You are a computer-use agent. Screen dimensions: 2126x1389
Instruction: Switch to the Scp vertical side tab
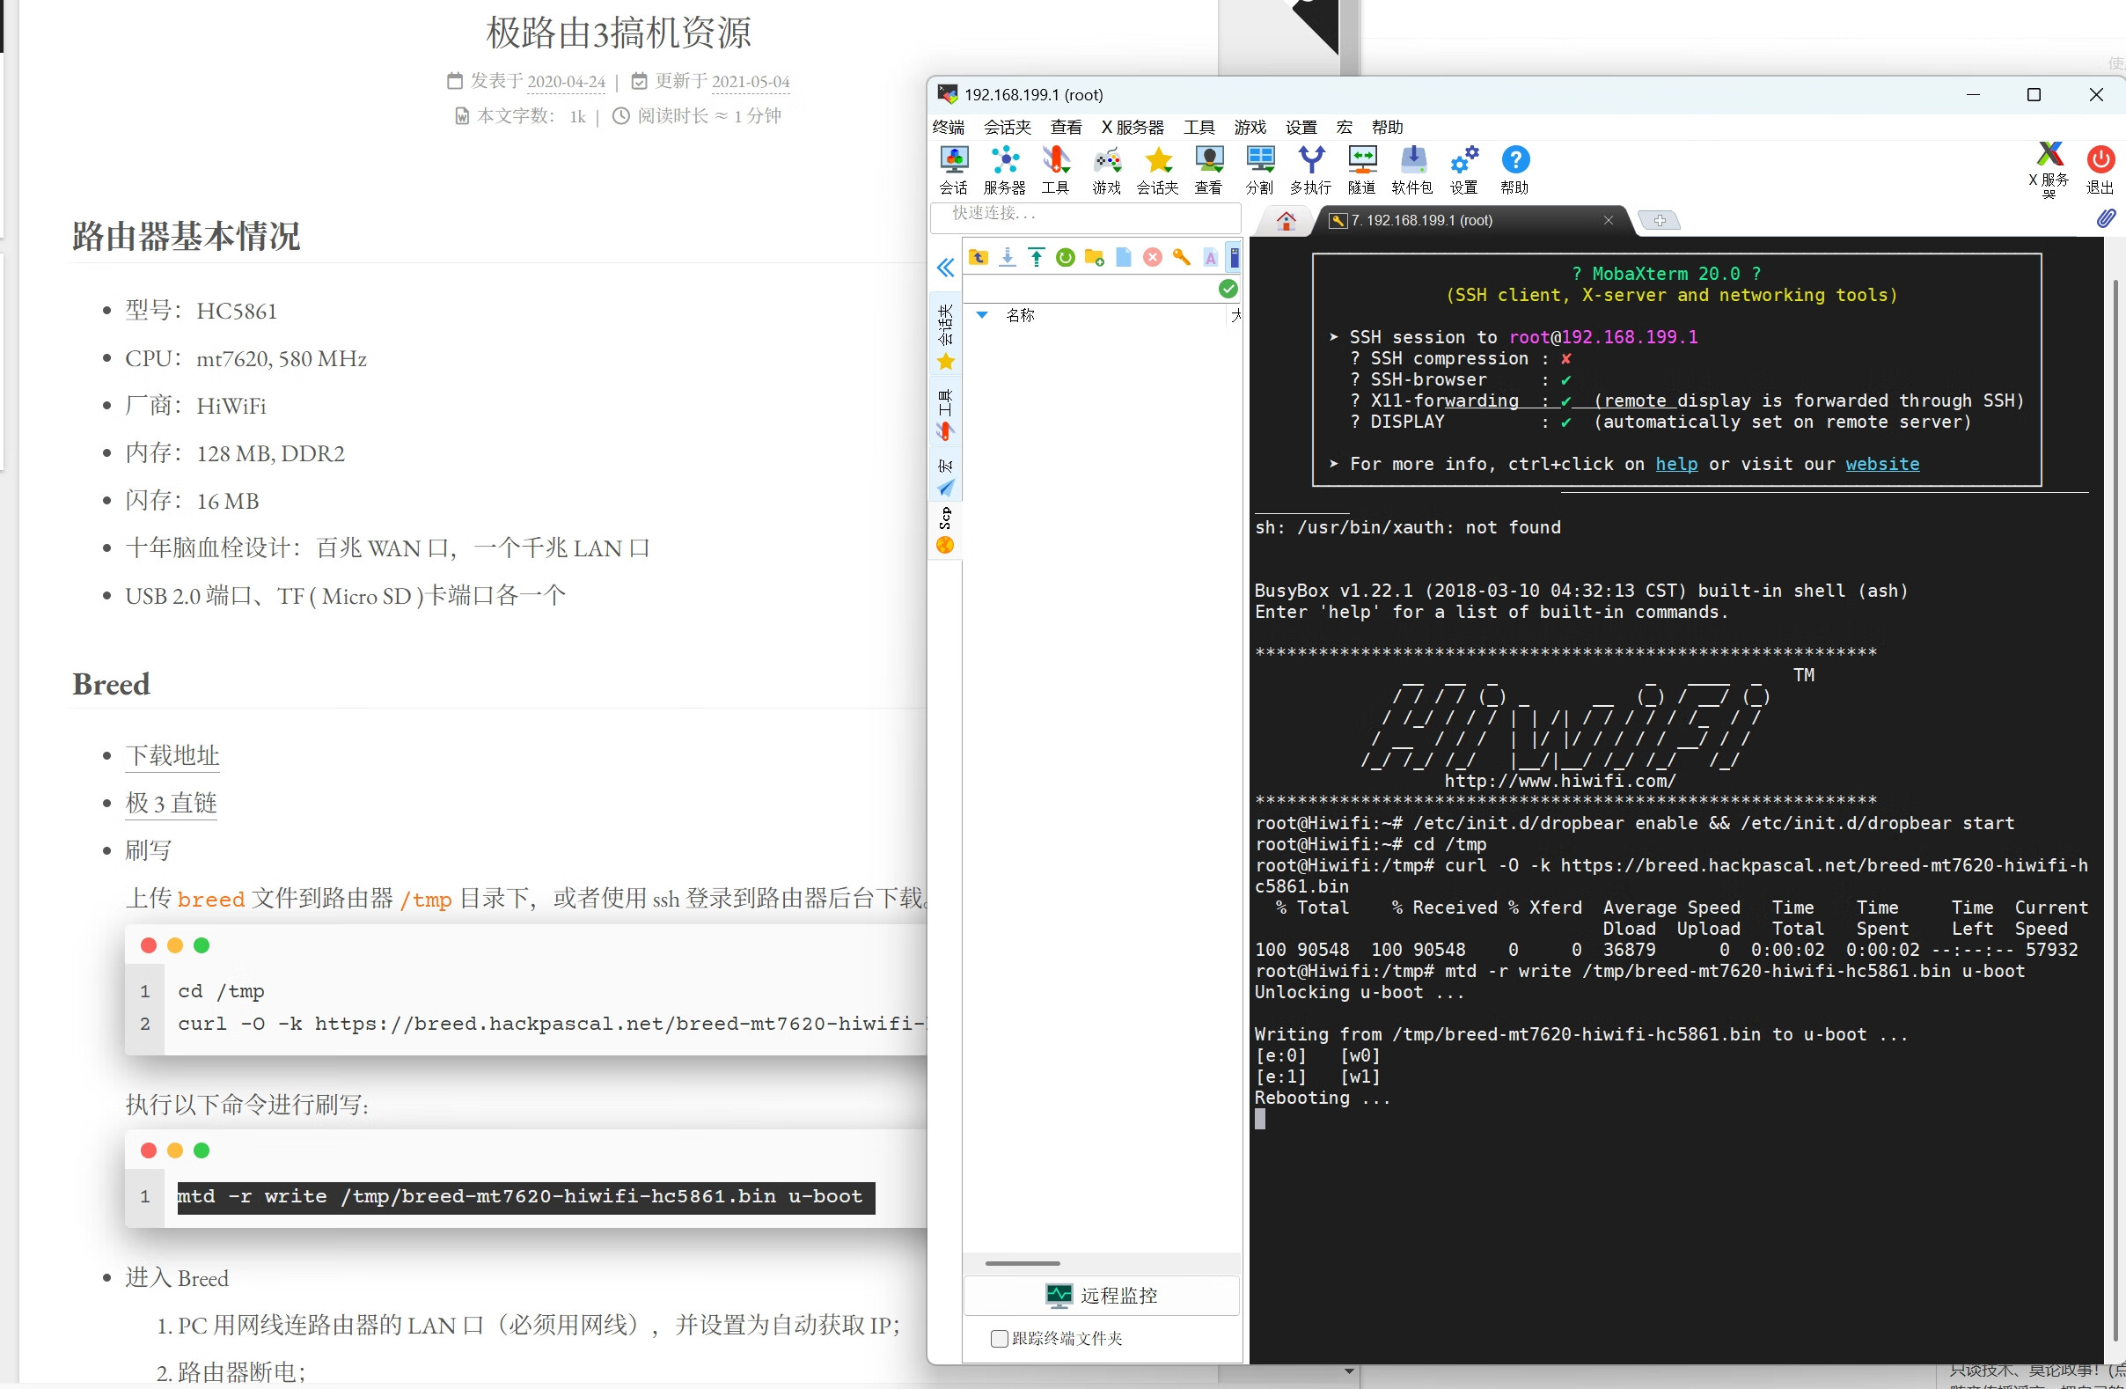click(x=945, y=530)
